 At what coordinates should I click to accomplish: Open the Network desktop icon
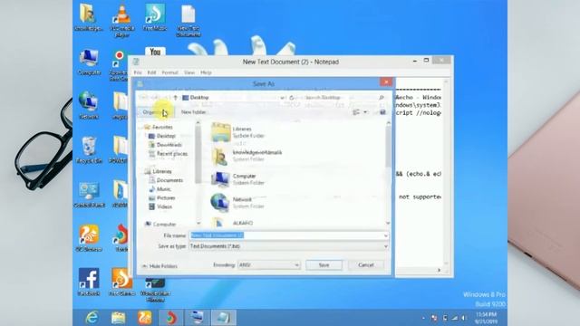pos(89,106)
